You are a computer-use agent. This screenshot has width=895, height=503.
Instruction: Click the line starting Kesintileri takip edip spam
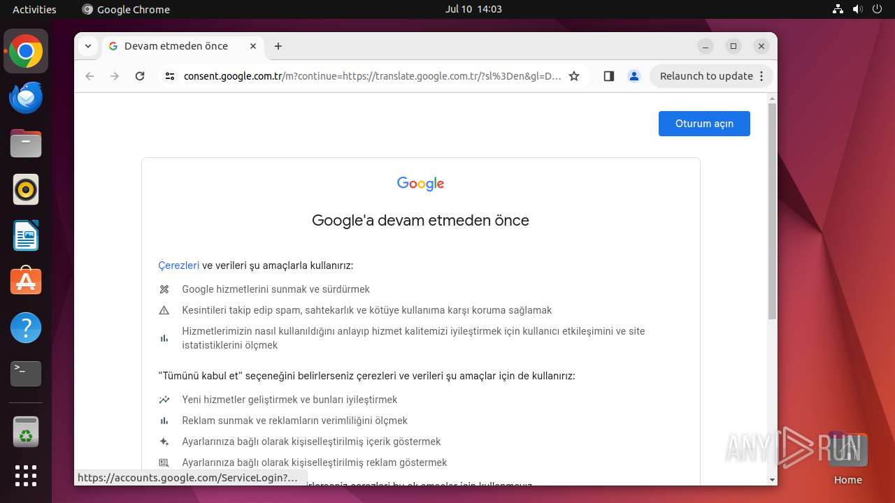[x=367, y=310]
